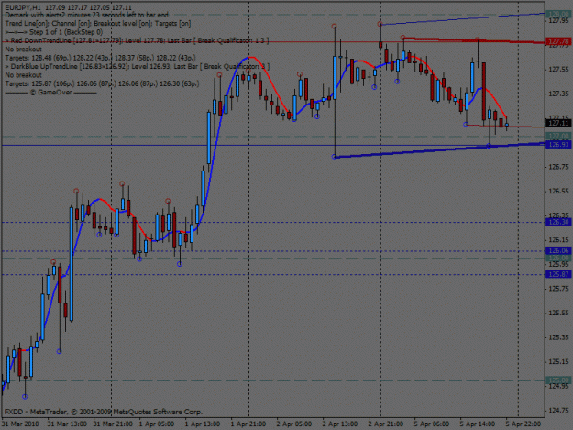Click the 'Demark with alerts' indicator line
573x430 pixels.
click(86, 15)
